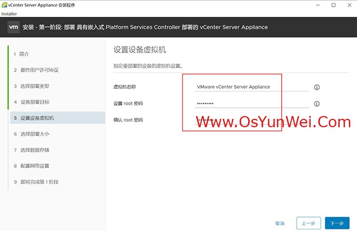Click the 指定要部署的设备的虚拟机设置 description text
Screen dimensions: 357x231
click(x=148, y=66)
